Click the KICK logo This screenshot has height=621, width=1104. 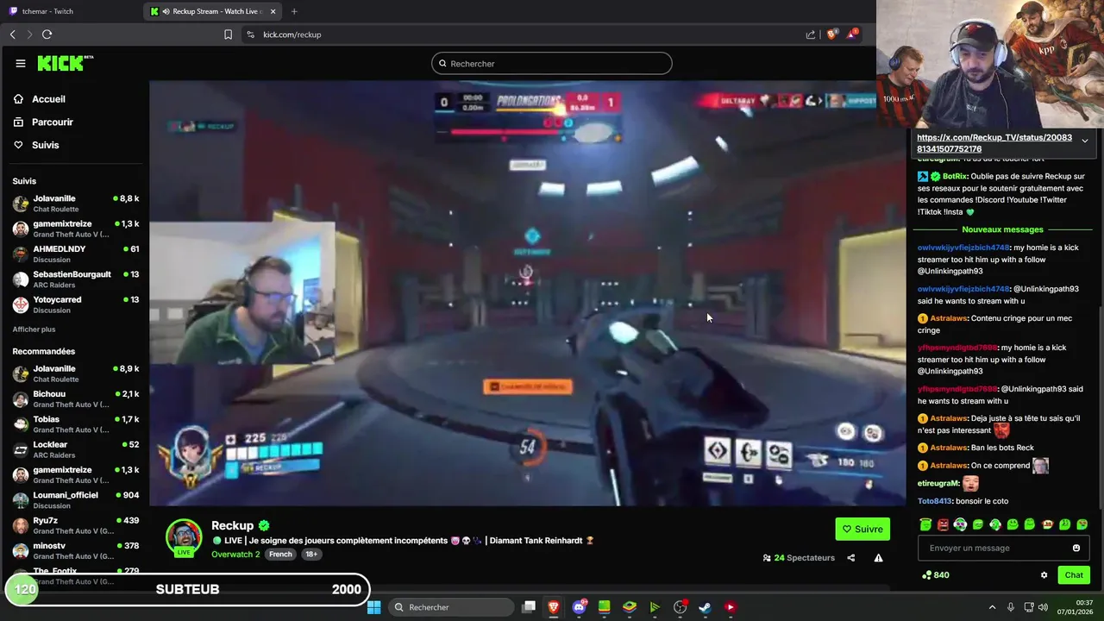[x=66, y=63]
